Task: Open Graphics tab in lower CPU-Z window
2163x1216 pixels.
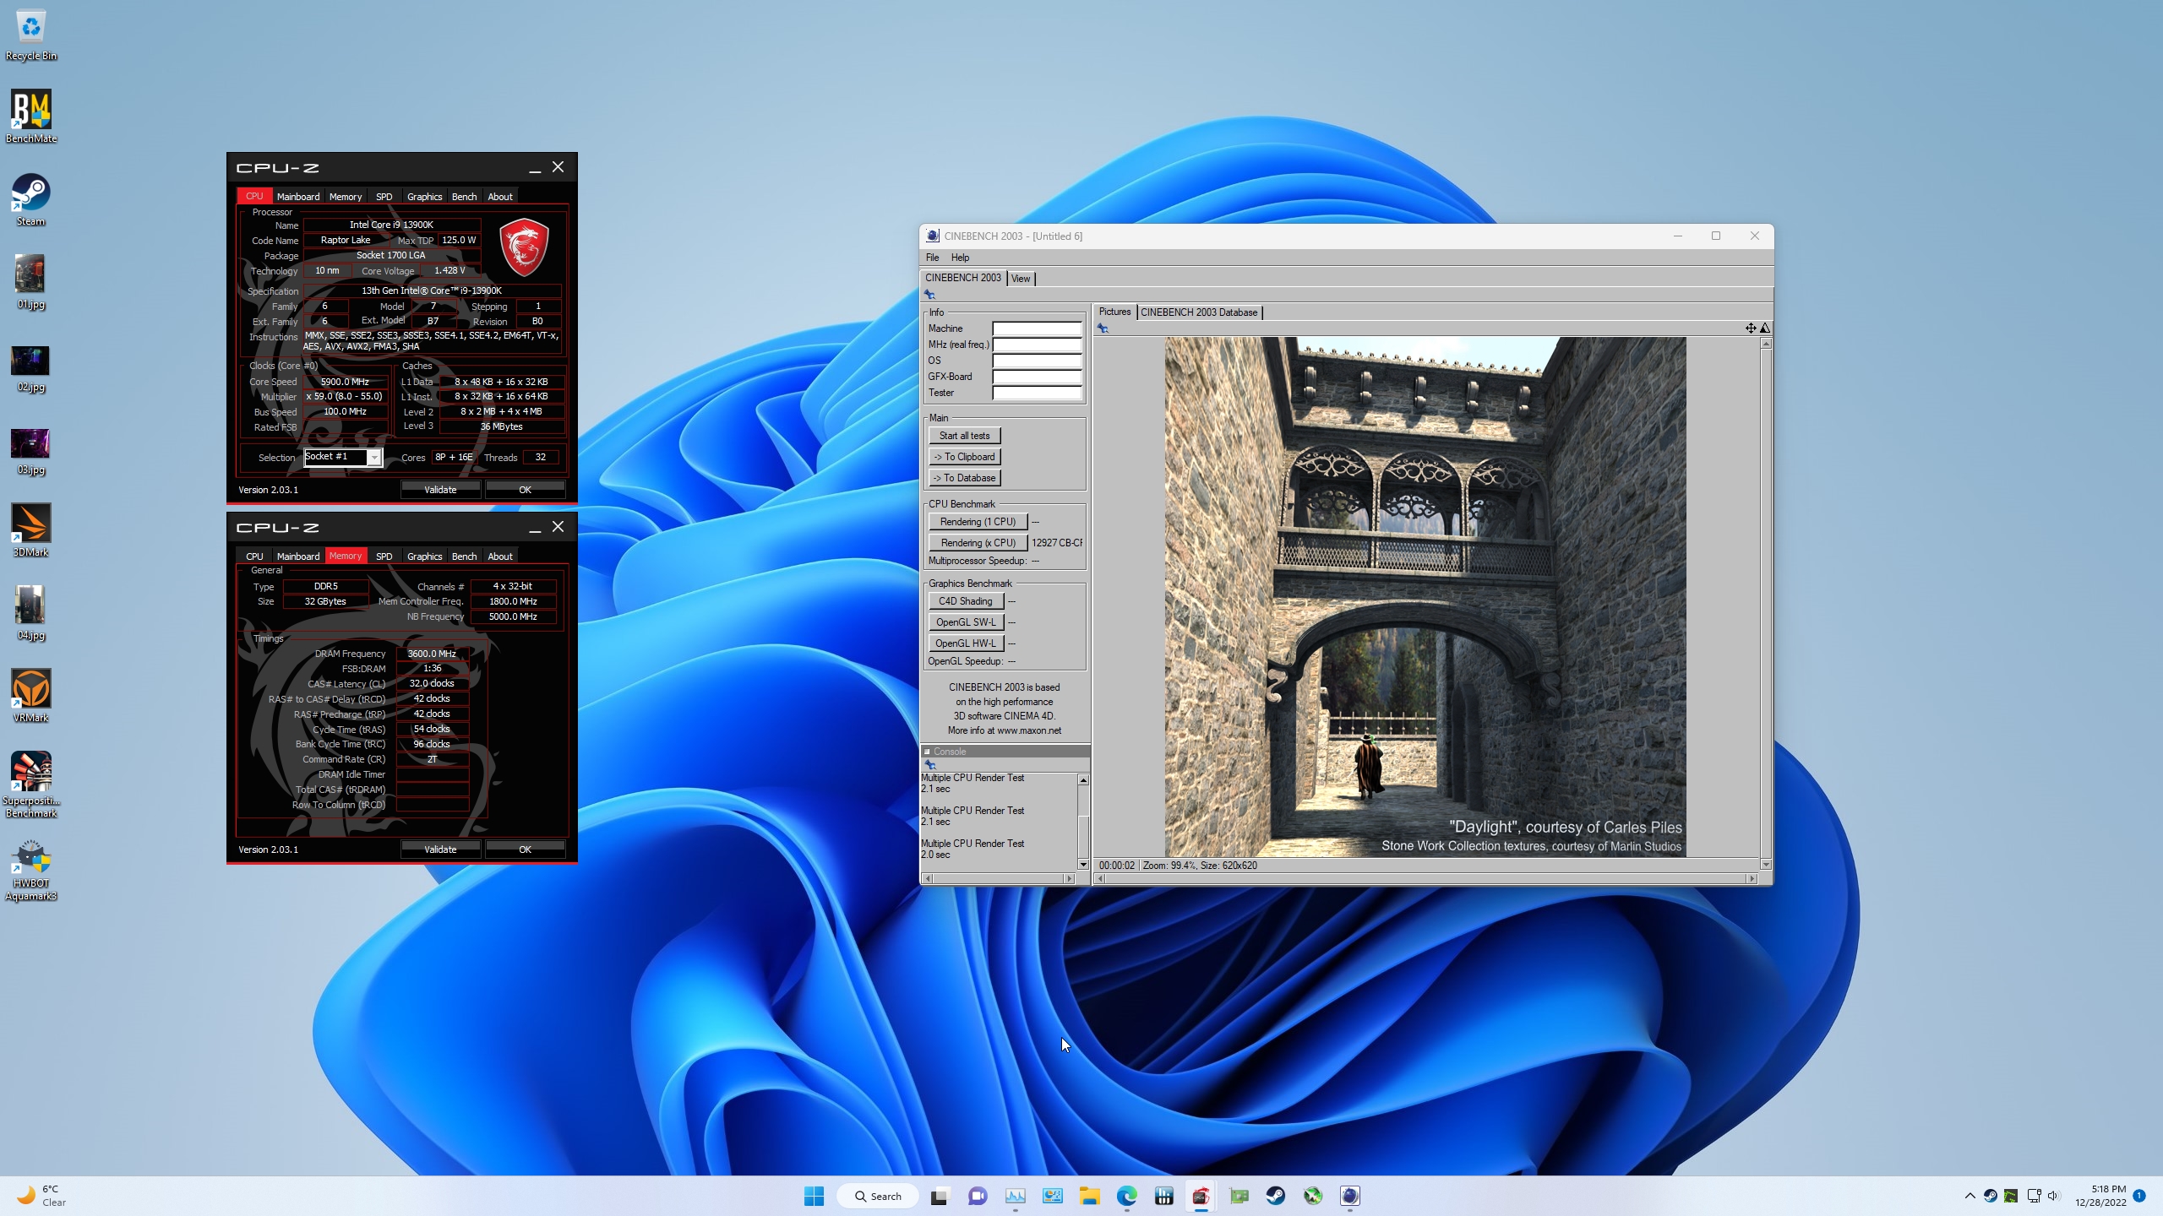Action: click(x=424, y=556)
